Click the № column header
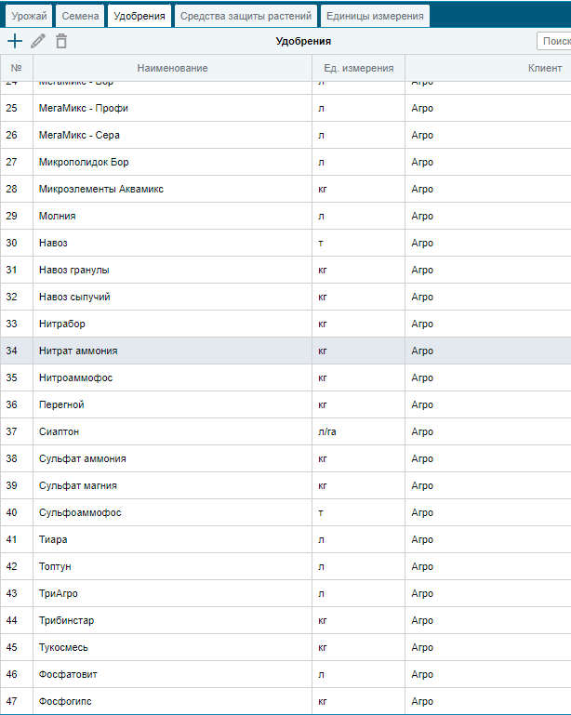The width and height of the screenshot is (571, 715). coord(17,68)
